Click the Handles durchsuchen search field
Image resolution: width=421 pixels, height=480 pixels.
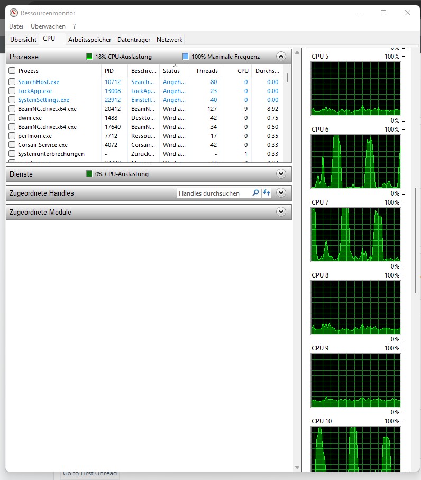(x=214, y=193)
